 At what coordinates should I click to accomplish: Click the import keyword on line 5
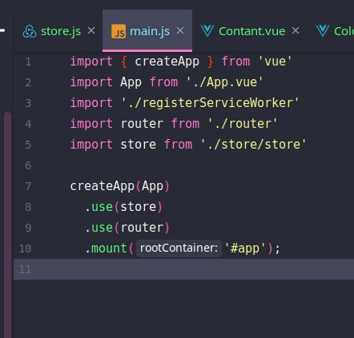(91, 145)
